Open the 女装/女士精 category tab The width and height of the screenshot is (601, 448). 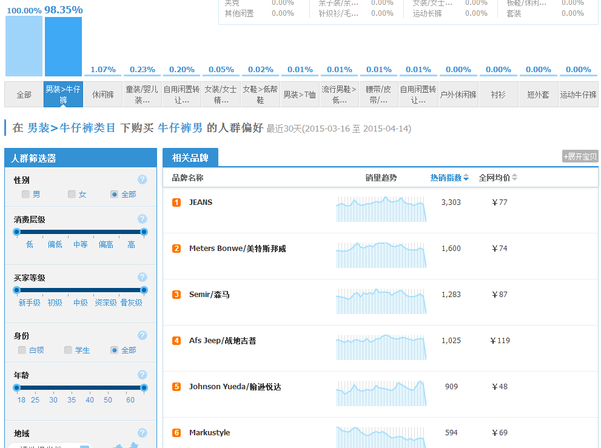tap(221, 95)
